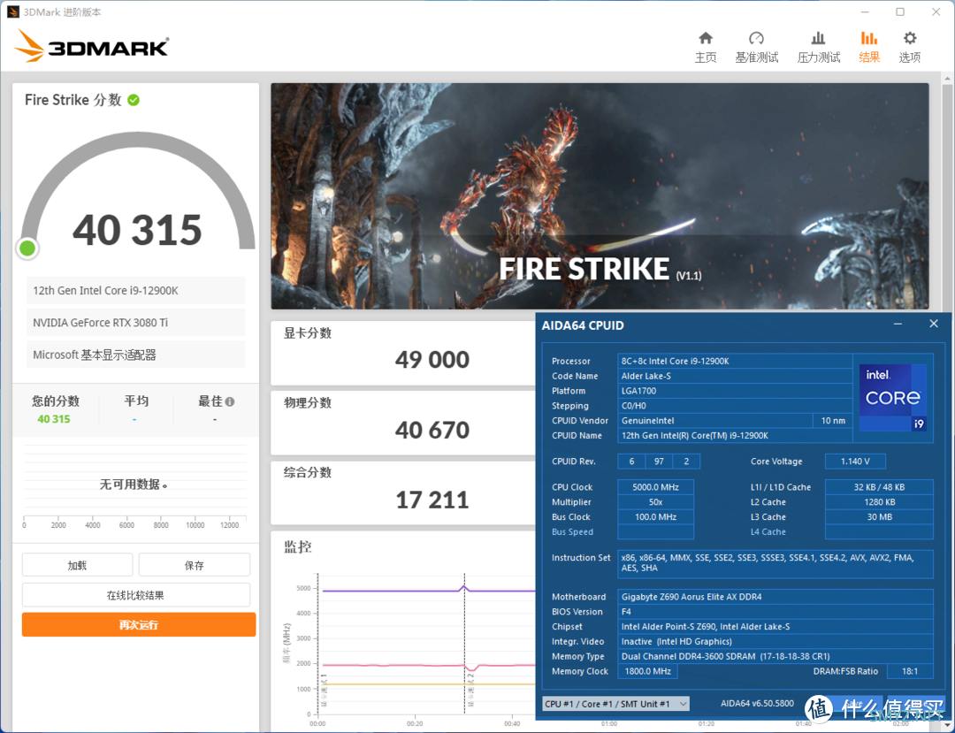This screenshot has height=733, width=955.
Task: Minimize the AIDA64 CPUID window
Action: click(x=898, y=325)
